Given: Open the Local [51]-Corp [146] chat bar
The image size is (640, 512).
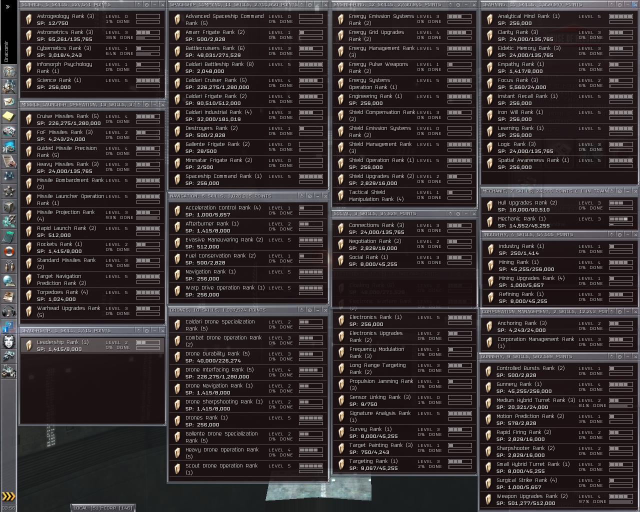Looking at the screenshot, I should tap(102, 508).
